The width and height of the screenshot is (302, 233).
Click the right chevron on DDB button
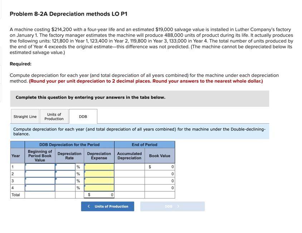178,206
